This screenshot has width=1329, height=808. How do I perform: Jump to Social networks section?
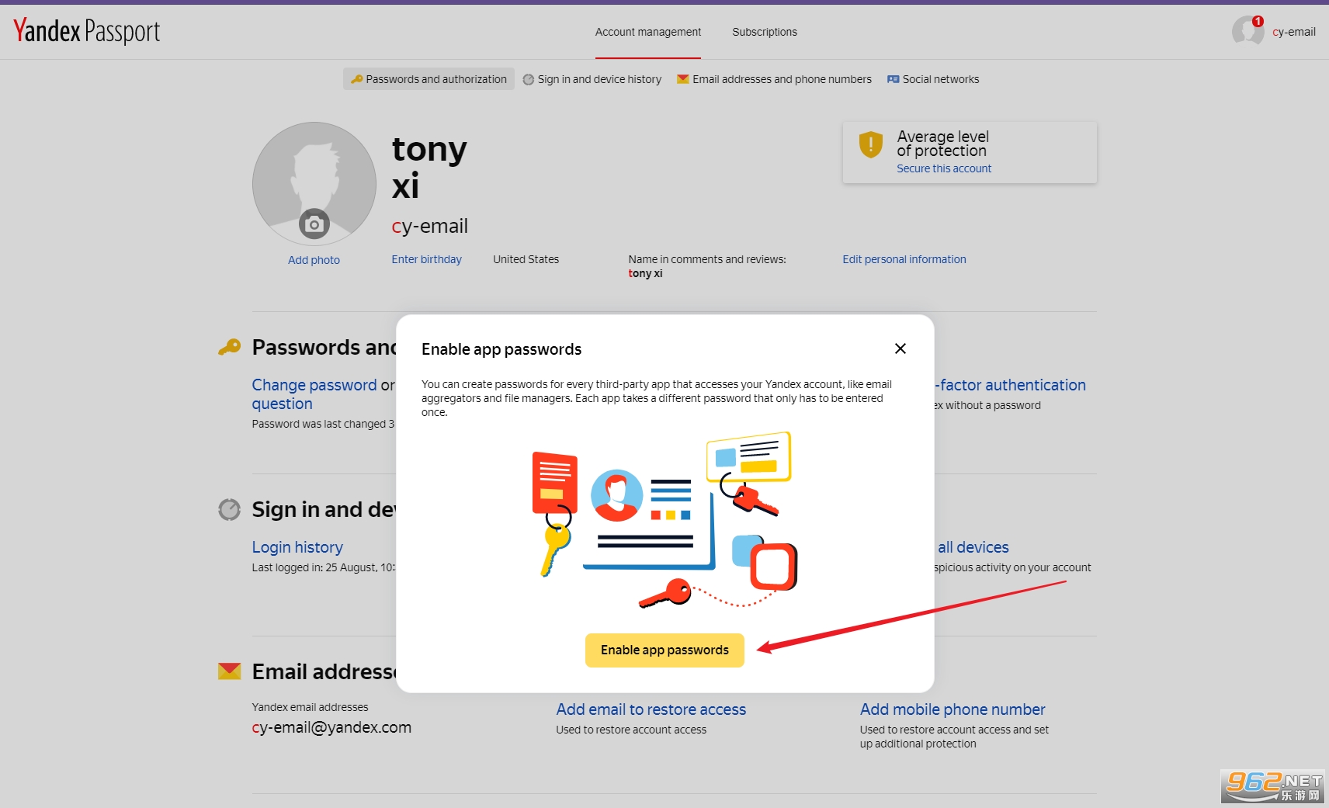point(933,79)
